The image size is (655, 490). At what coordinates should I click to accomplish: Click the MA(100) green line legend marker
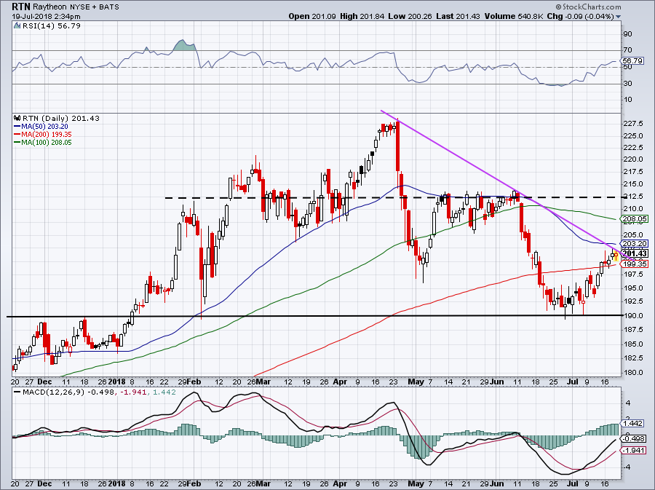click(17, 142)
